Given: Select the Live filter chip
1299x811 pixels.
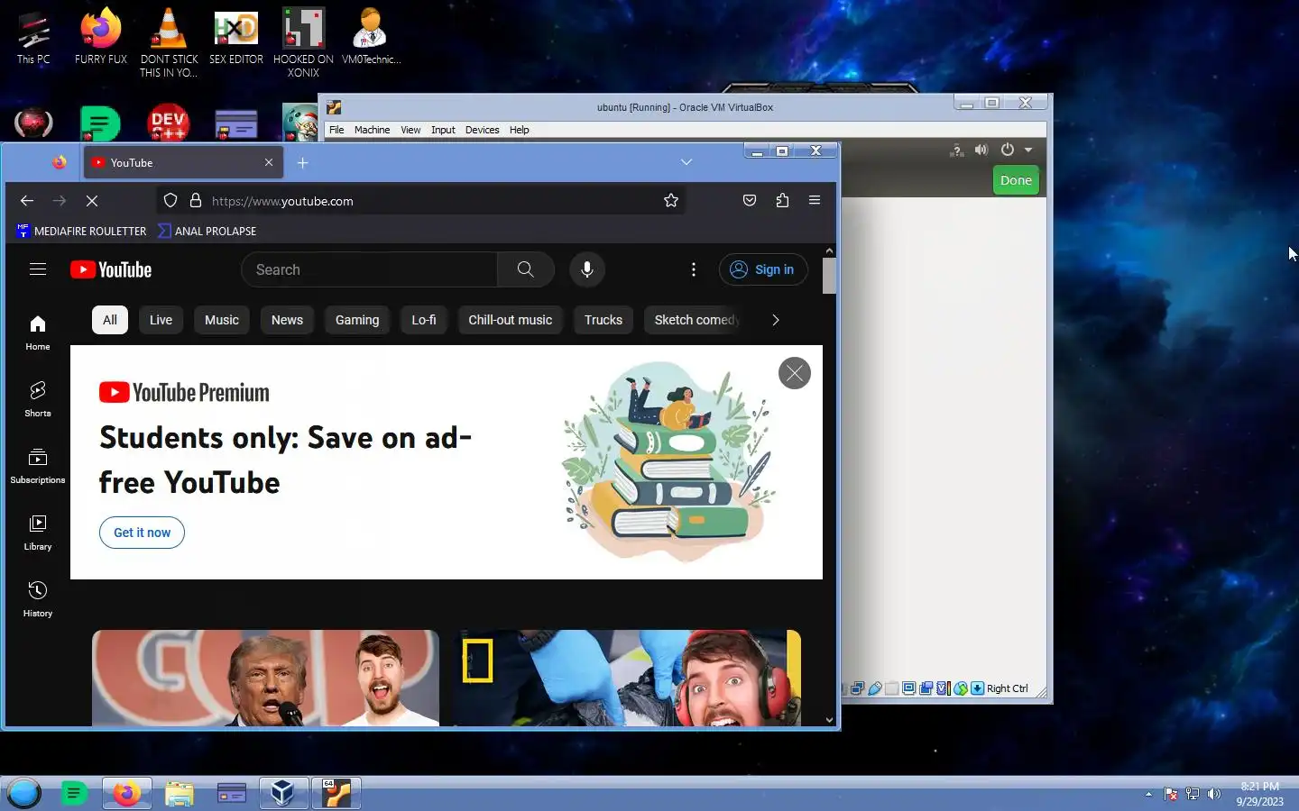Looking at the screenshot, I should pos(161,320).
